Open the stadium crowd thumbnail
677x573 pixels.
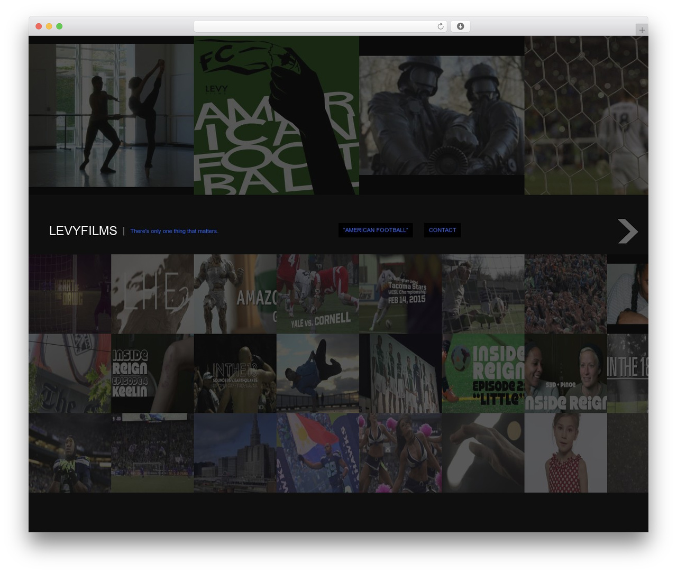[x=566, y=294]
